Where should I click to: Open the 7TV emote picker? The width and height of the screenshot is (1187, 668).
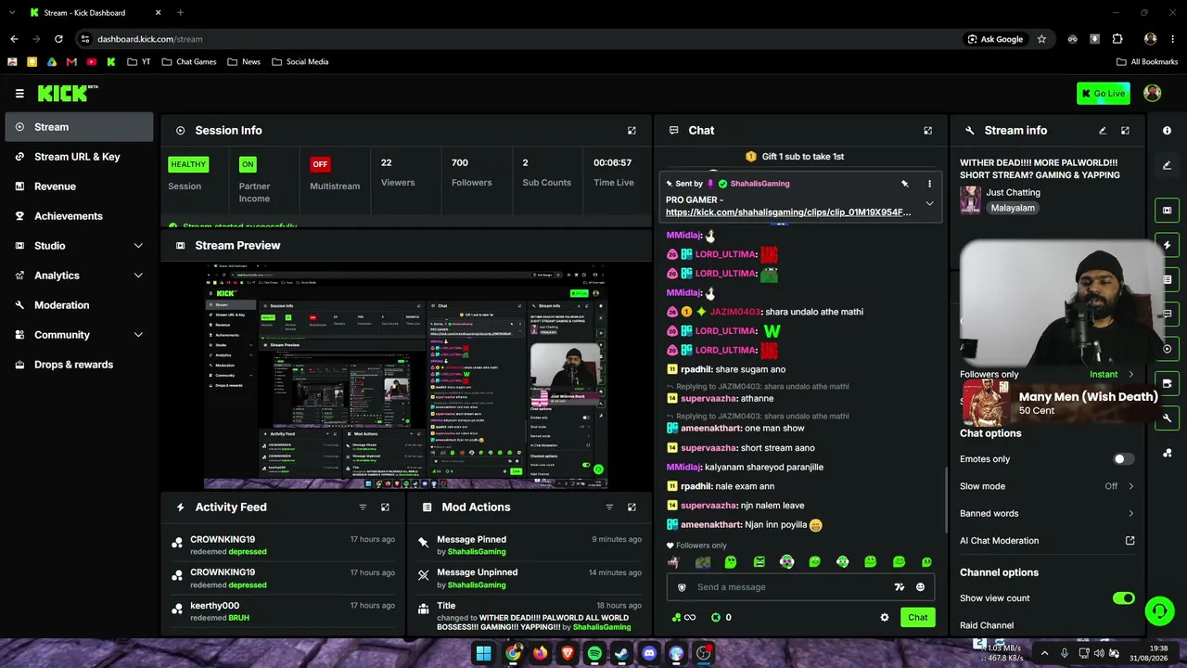pyautogui.click(x=899, y=587)
